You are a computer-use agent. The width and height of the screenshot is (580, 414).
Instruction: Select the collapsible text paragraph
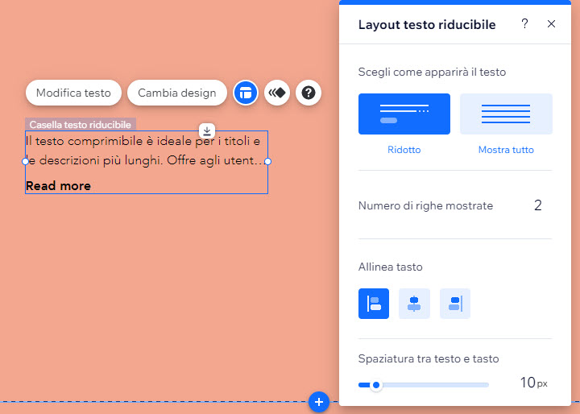(144, 151)
